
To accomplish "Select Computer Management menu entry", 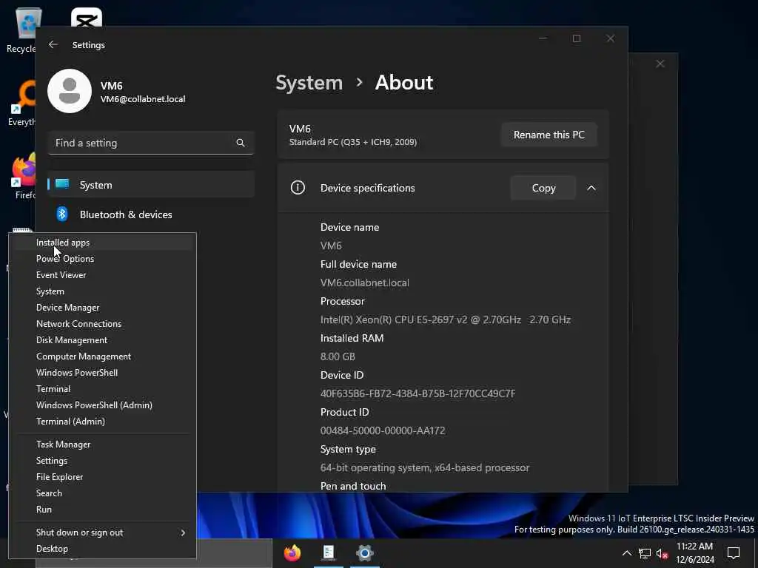I will point(102,356).
